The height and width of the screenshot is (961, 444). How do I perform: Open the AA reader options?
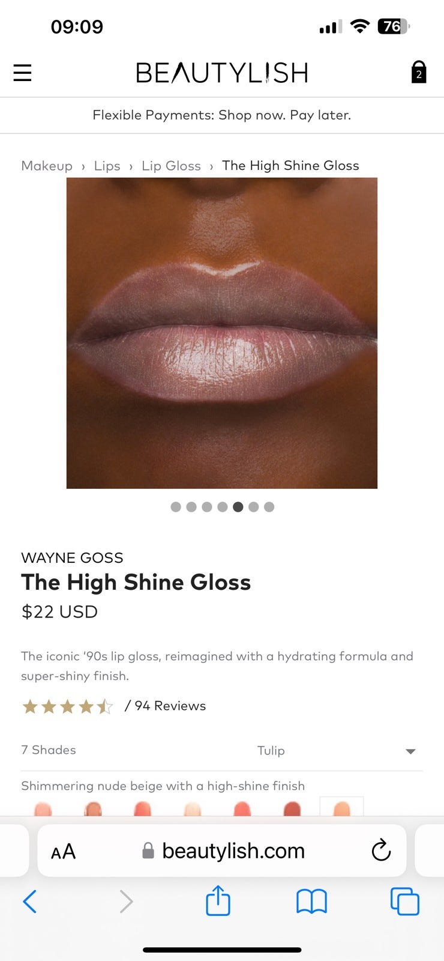63,852
